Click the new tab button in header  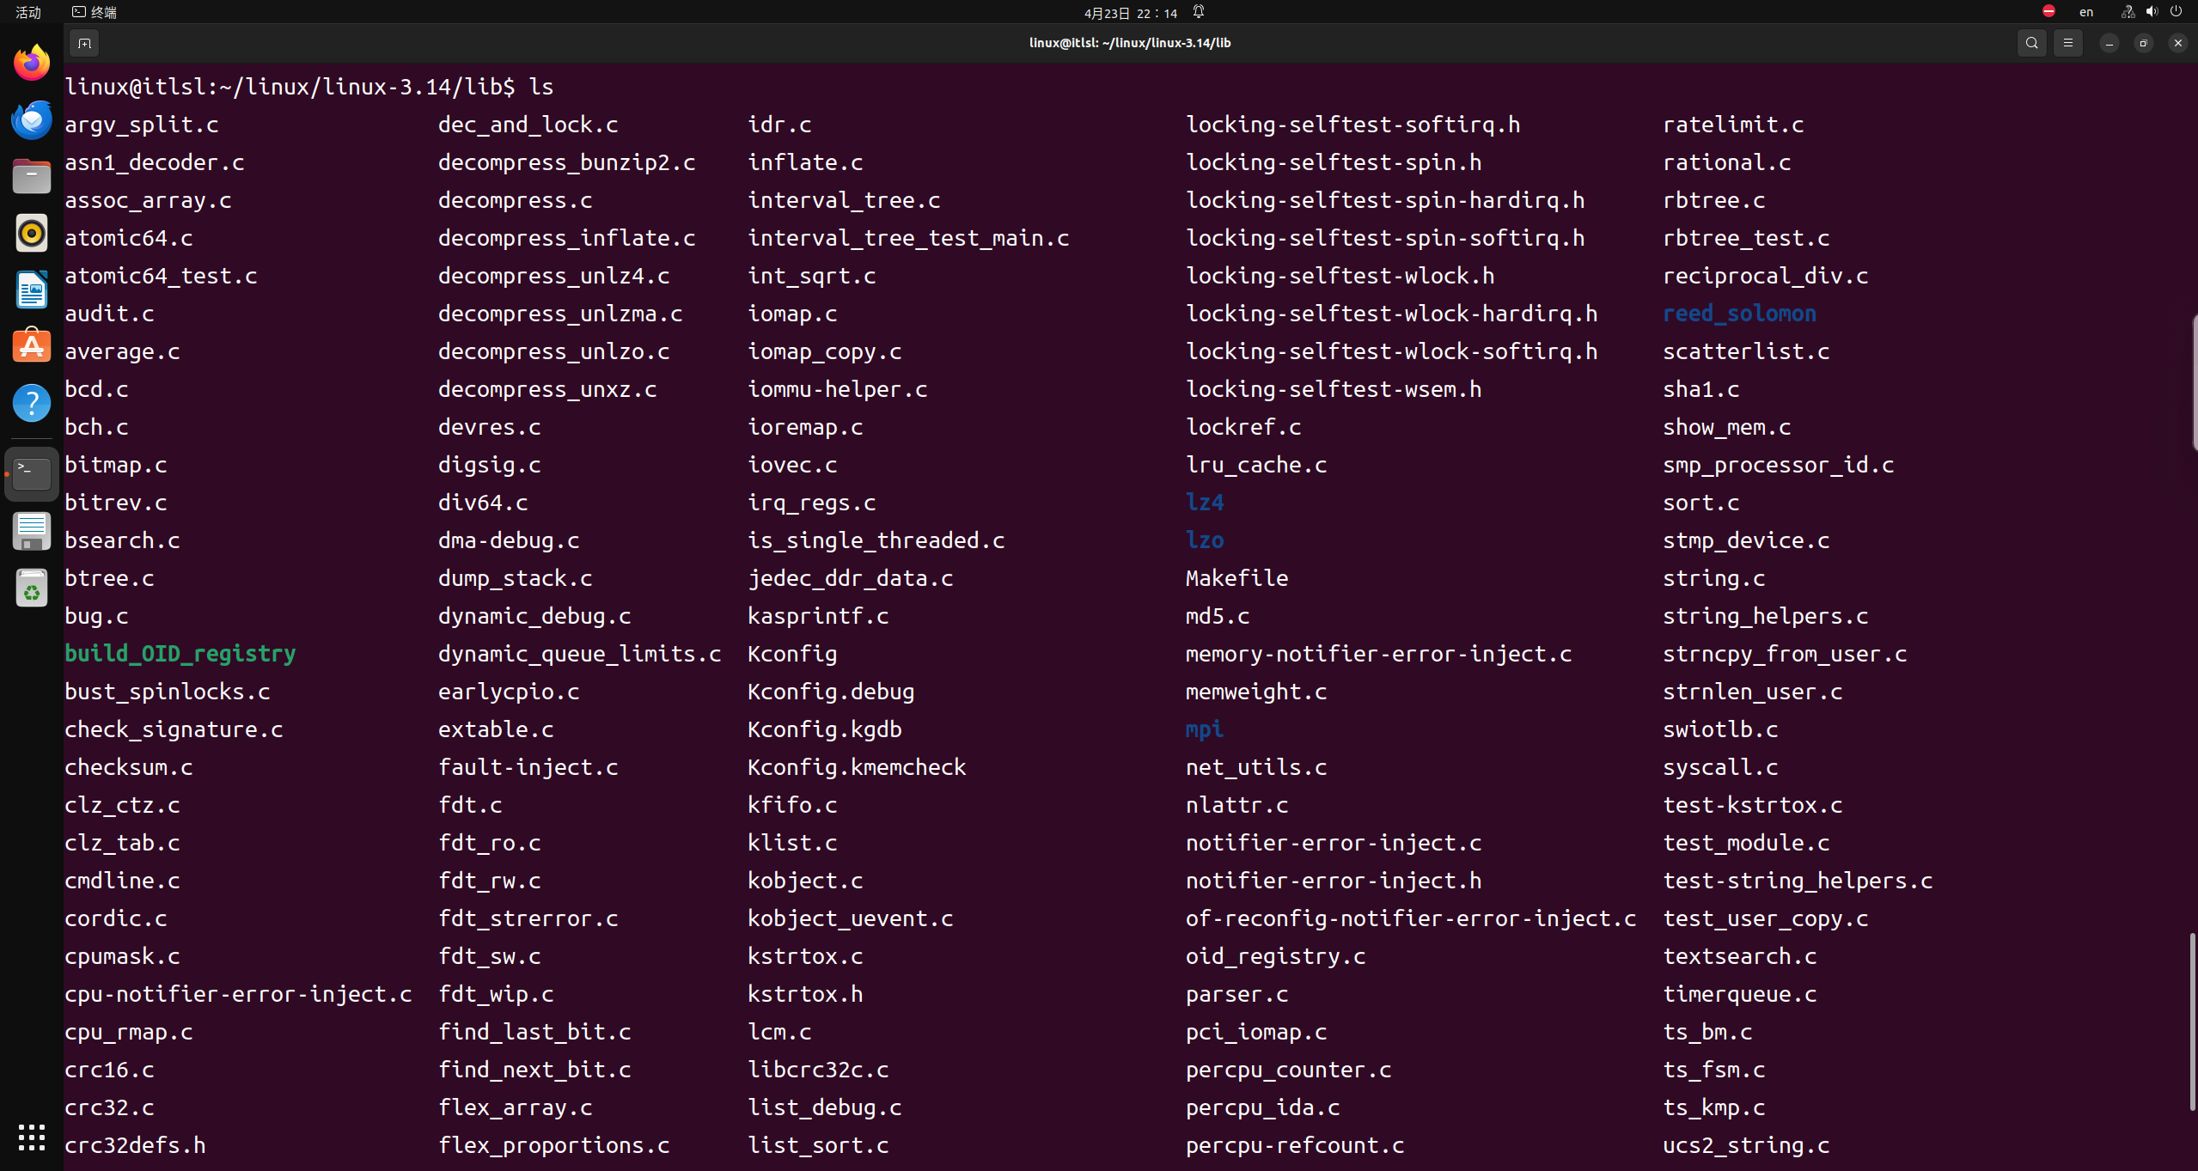(x=84, y=43)
